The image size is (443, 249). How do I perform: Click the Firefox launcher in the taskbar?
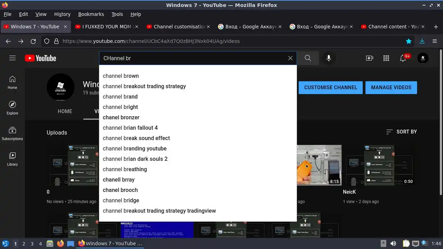(x=61, y=243)
